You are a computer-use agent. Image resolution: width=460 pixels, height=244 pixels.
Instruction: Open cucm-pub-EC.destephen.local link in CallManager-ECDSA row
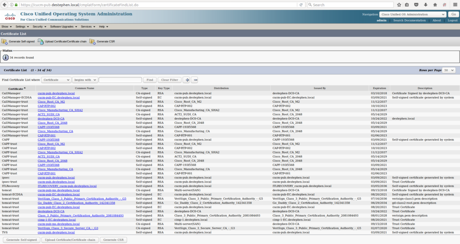[59, 97]
